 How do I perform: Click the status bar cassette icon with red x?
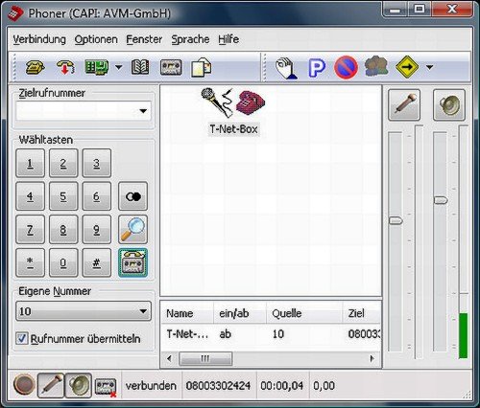[106, 387]
